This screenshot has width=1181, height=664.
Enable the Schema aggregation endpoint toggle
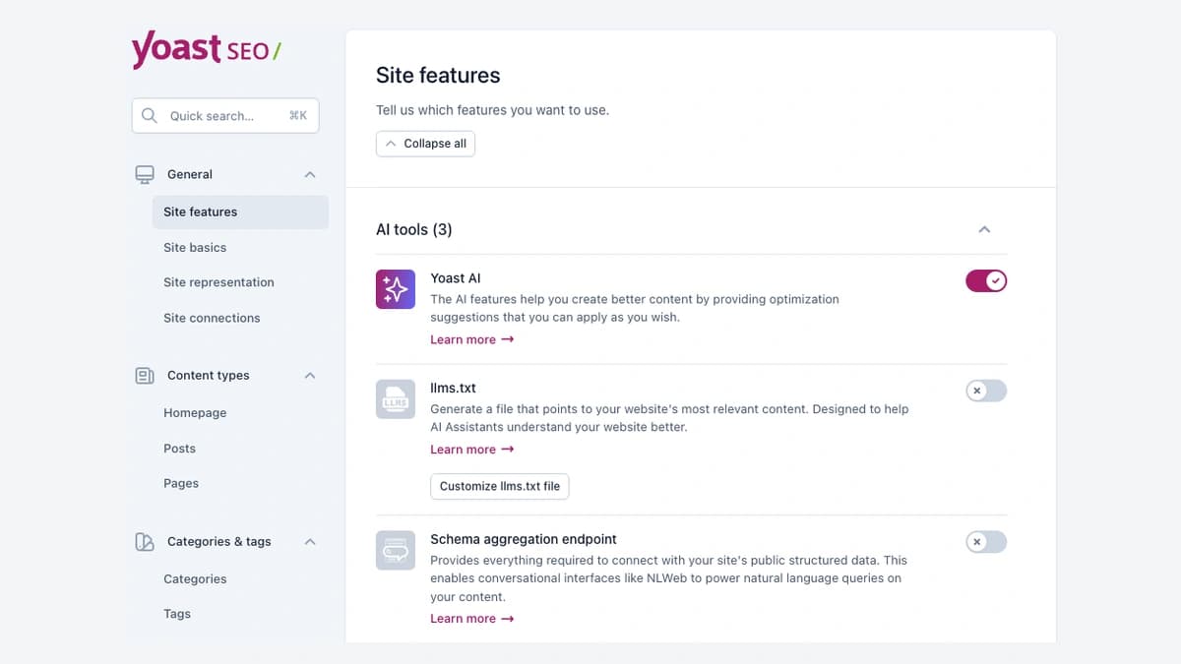[x=986, y=542]
